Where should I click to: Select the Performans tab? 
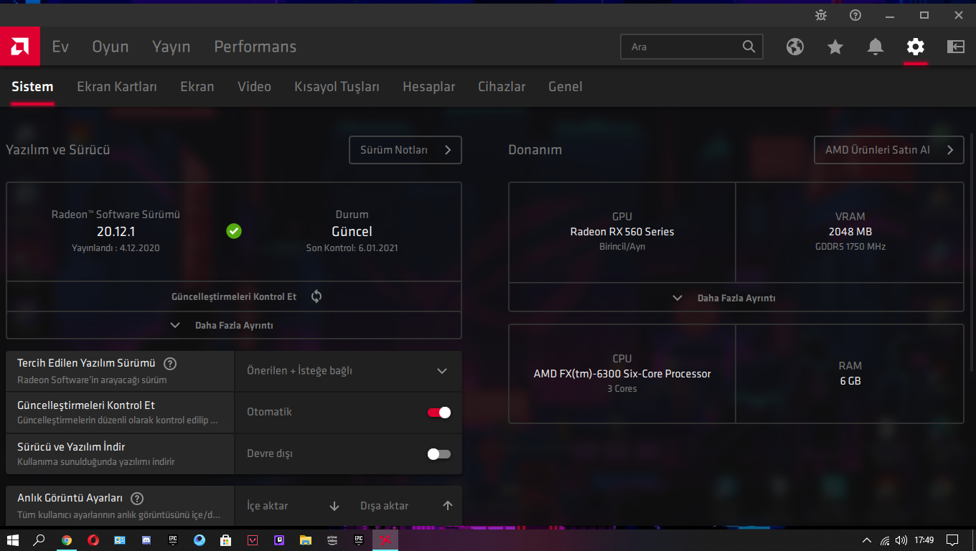255,47
